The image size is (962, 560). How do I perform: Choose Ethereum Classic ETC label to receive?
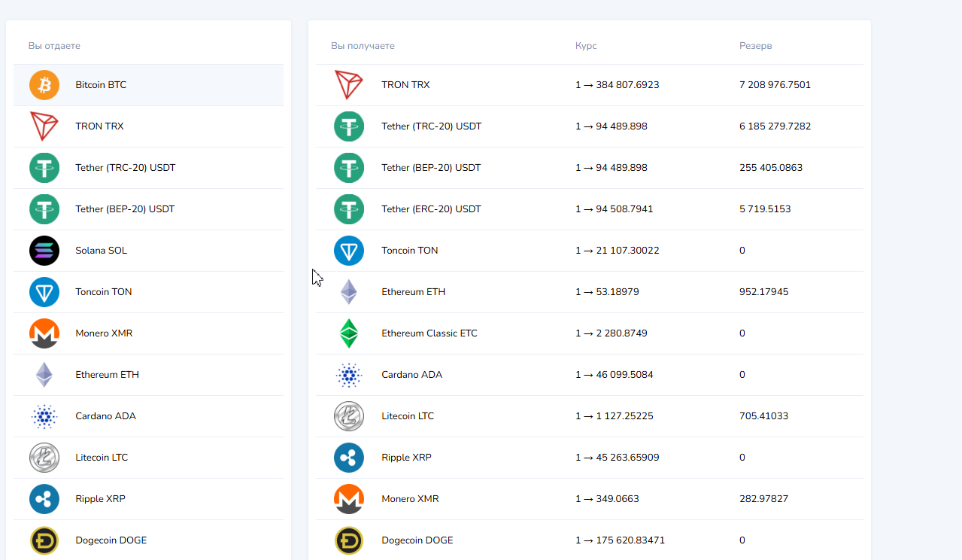coord(429,333)
